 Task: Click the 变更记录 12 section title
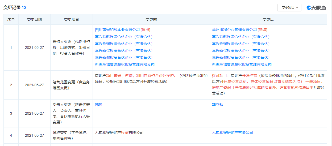pyautogui.click(x=15, y=8)
